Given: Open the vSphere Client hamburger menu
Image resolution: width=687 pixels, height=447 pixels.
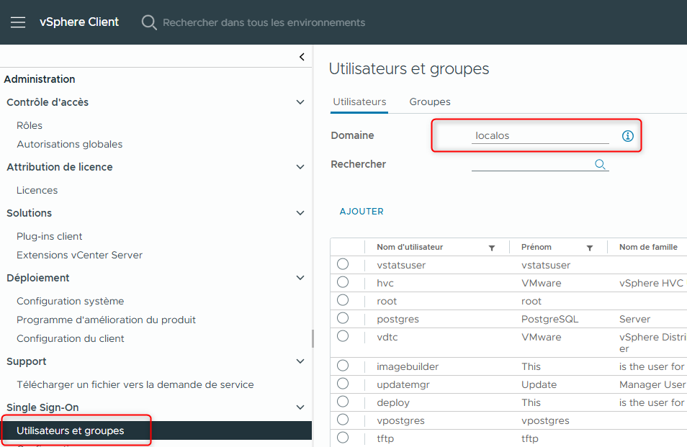Looking at the screenshot, I should point(17,22).
